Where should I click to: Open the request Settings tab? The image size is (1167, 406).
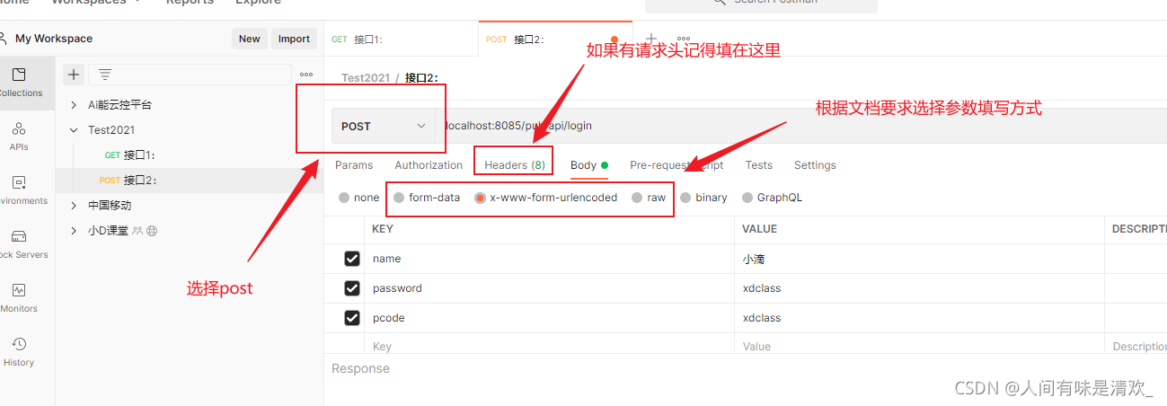coord(815,165)
